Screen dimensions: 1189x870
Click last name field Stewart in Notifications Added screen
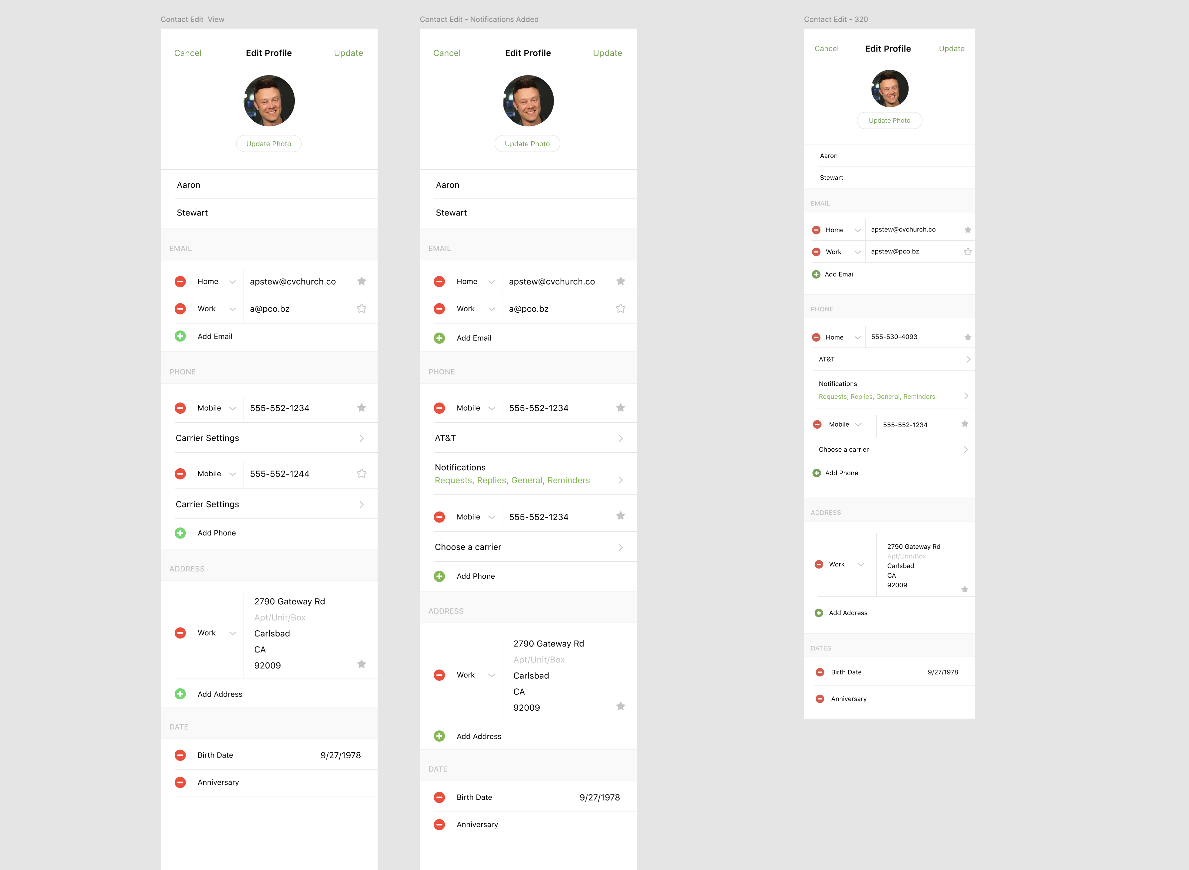535,213
